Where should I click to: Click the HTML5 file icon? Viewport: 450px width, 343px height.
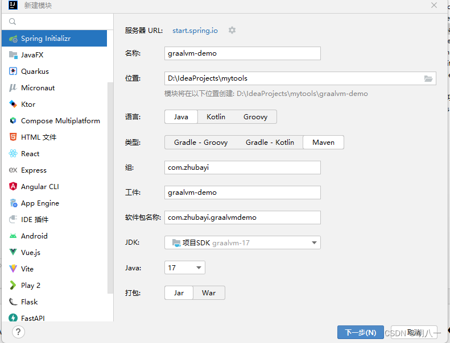coord(13,137)
